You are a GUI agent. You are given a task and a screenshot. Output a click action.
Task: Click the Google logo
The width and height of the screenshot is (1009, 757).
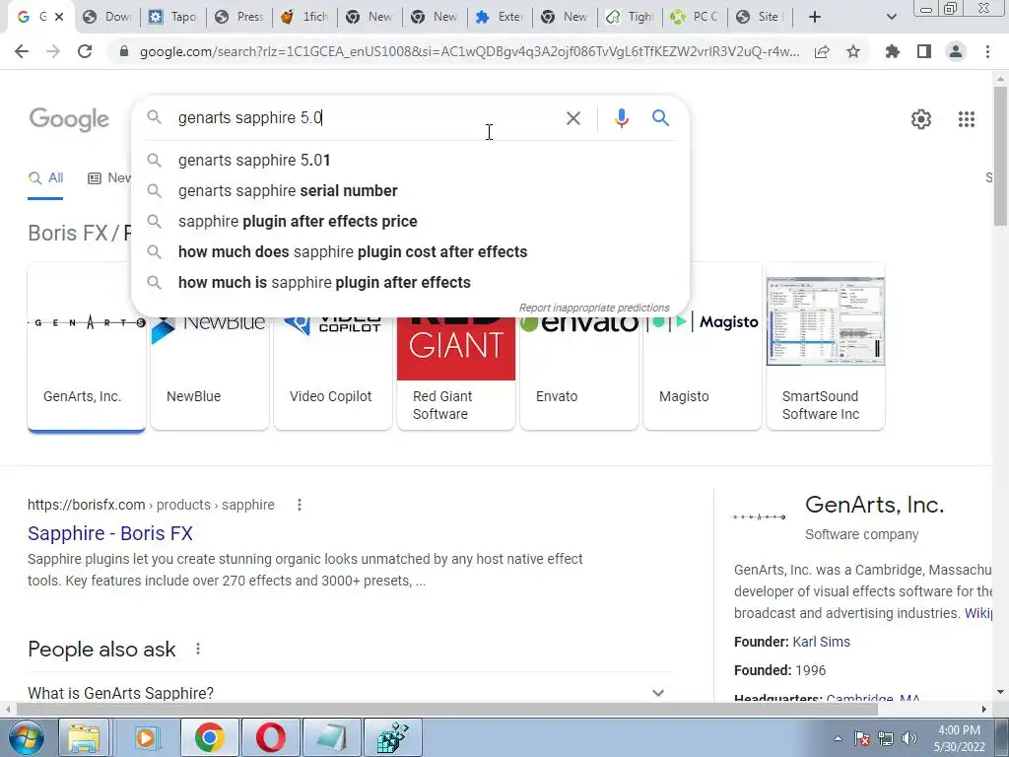pos(69,119)
